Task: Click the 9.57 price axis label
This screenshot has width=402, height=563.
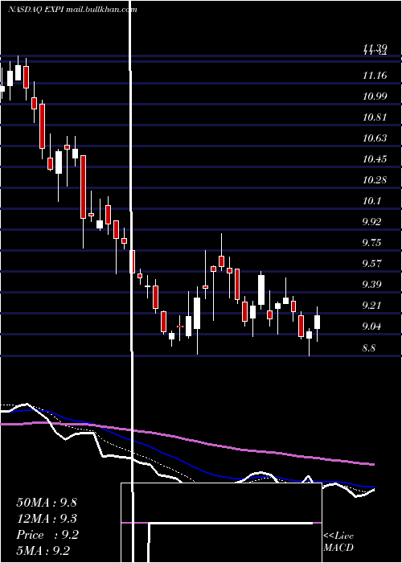Action: click(371, 264)
